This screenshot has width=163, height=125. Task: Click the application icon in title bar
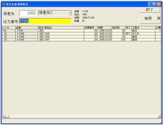3,4
